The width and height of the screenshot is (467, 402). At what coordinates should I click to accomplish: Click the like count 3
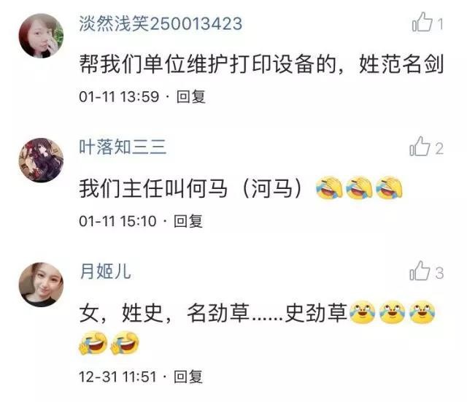pos(439,273)
